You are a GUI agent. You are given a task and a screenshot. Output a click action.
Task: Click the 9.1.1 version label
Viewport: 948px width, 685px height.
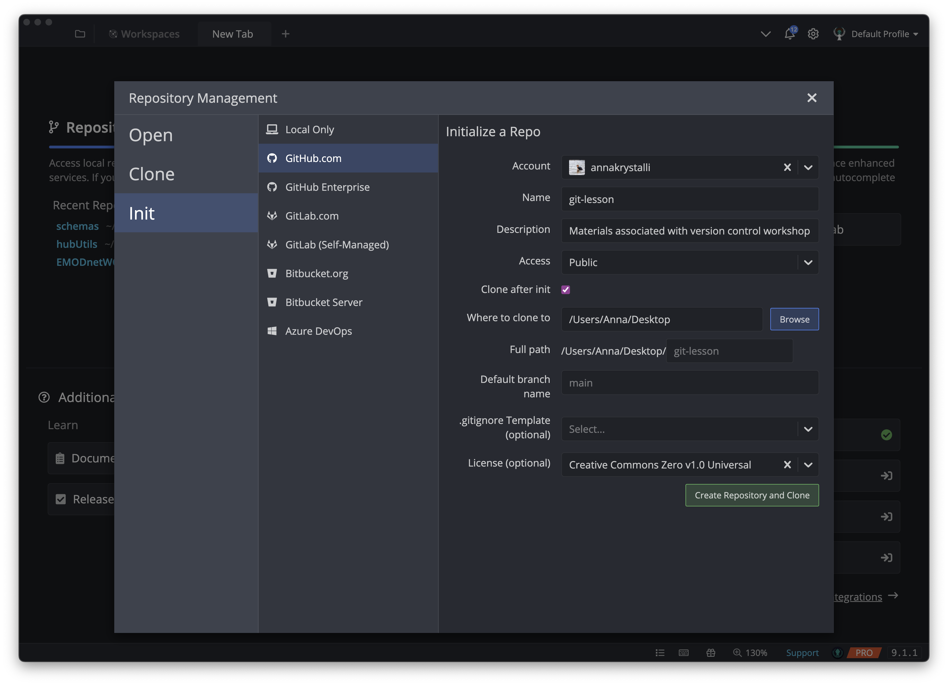pyautogui.click(x=904, y=652)
